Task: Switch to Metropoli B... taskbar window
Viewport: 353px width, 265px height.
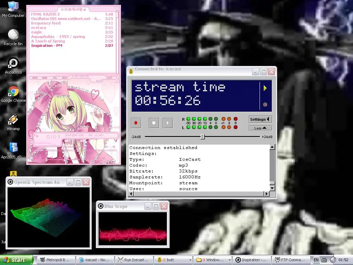Action: (x=56, y=260)
